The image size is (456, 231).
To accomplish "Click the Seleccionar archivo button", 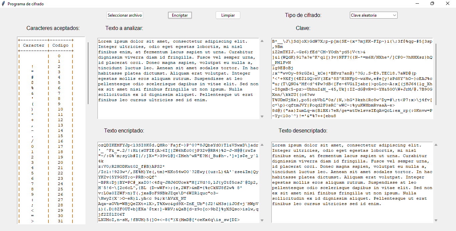I will coord(125,15).
